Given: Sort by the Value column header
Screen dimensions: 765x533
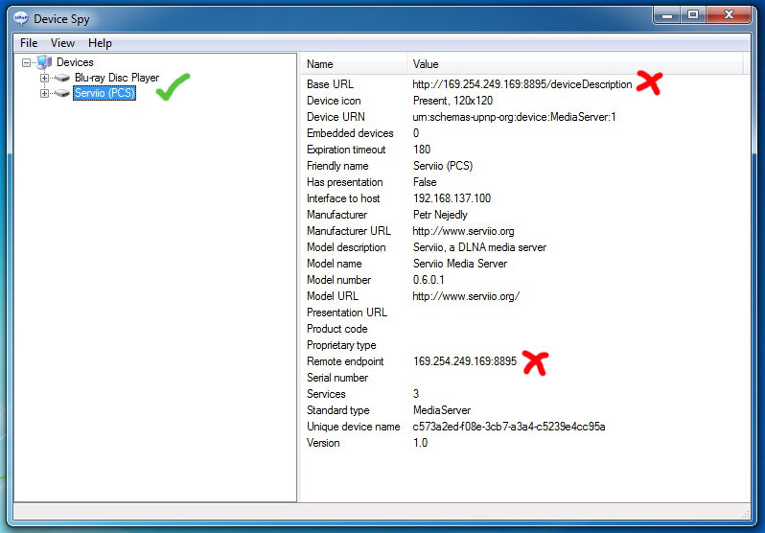Looking at the screenshot, I should click(x=575, y=64).
